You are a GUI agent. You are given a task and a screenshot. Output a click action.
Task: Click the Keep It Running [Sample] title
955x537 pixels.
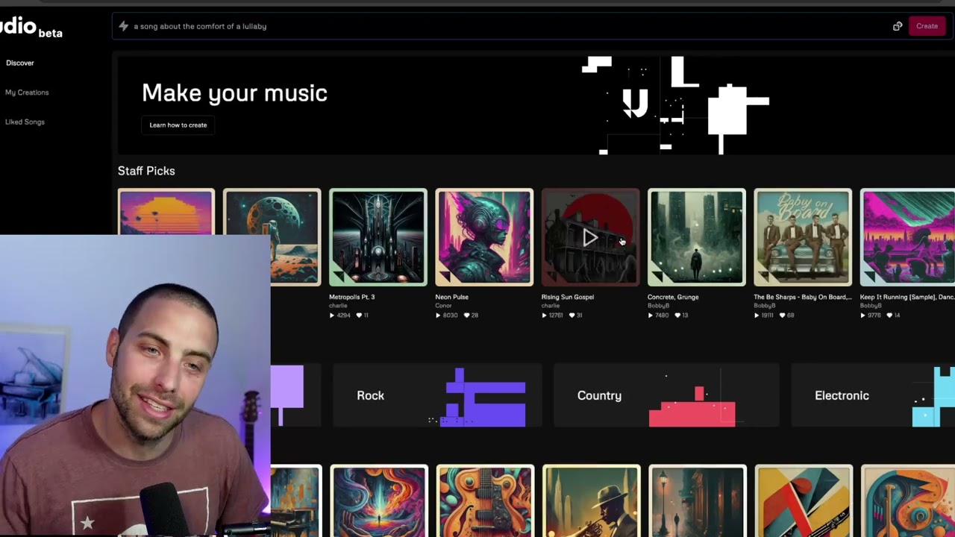click(x=907, y=297)
